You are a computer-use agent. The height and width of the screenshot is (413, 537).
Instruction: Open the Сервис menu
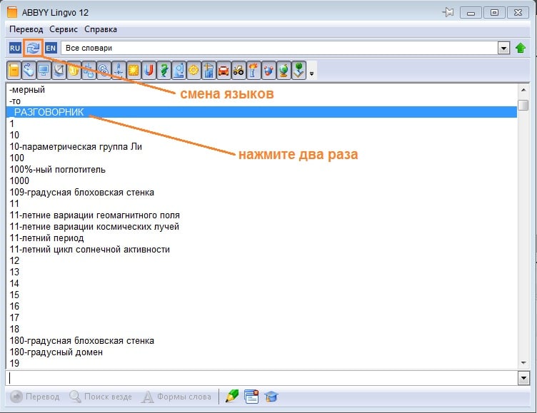64,29
